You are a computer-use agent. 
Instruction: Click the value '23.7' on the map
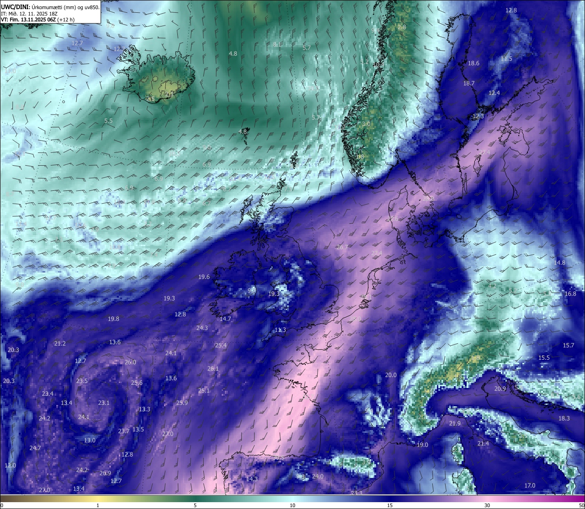(124, 431)
